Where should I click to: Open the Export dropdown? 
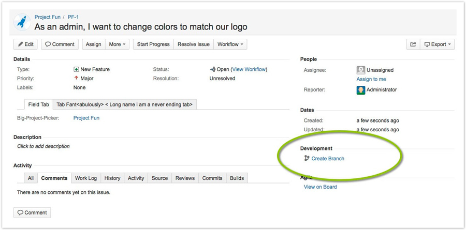pyautogui.click(x=438, y=44)
